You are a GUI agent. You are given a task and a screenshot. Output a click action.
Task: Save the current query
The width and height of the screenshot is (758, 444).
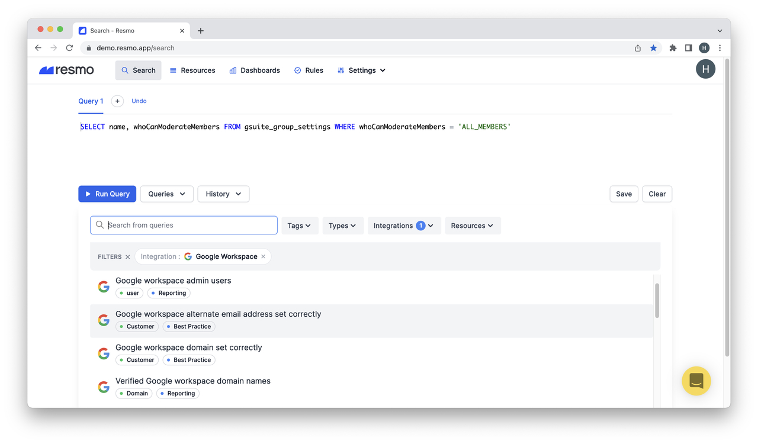pos(624,194)
